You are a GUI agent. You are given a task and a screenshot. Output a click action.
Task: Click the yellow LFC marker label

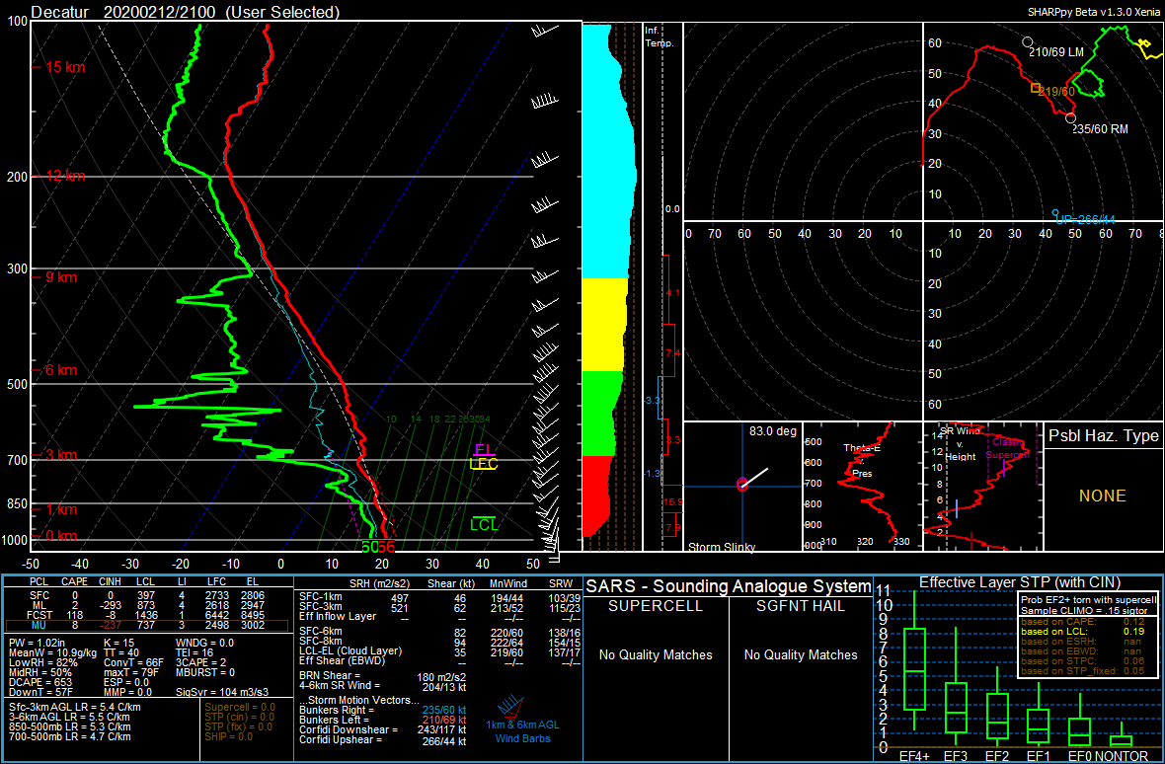click(x=484, y=464)
